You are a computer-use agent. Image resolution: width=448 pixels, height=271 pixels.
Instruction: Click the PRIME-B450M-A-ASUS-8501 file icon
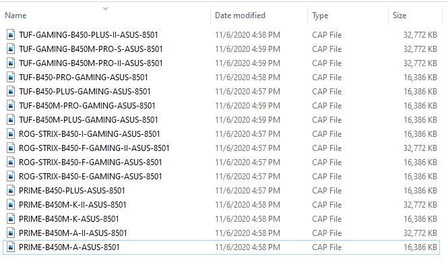pyautogui.click(x=10, y=247)
